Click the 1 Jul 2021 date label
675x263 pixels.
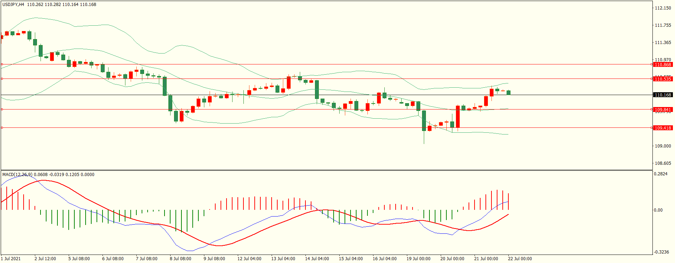[x=11, y=259]
